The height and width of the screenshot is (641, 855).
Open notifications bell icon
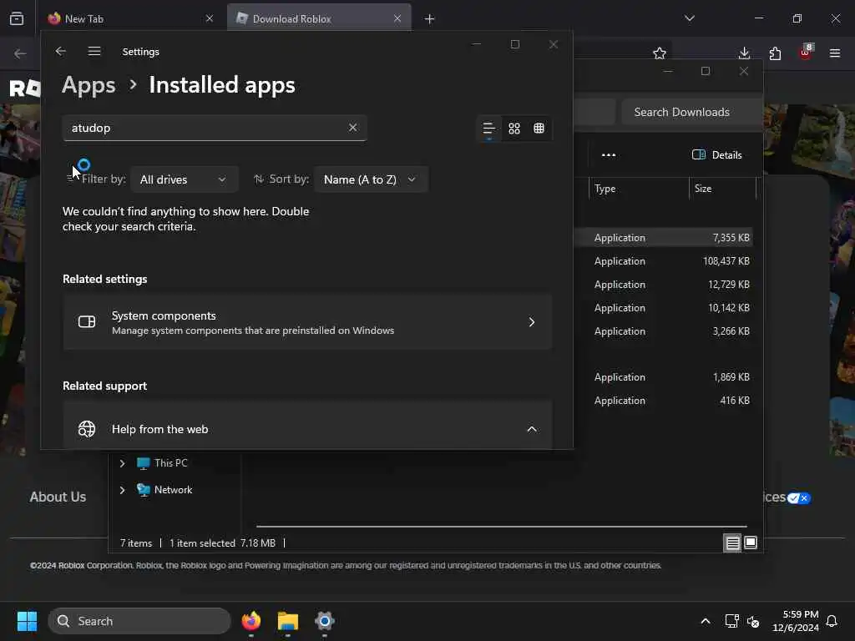[x=832, y=621]
